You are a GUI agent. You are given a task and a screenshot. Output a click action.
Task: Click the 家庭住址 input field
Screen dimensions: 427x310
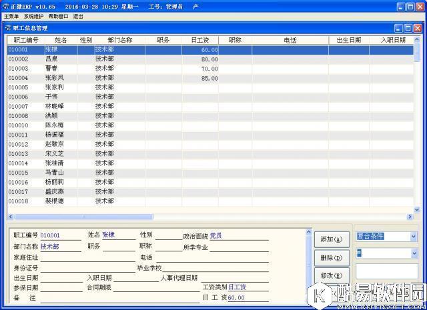[87, 257]
